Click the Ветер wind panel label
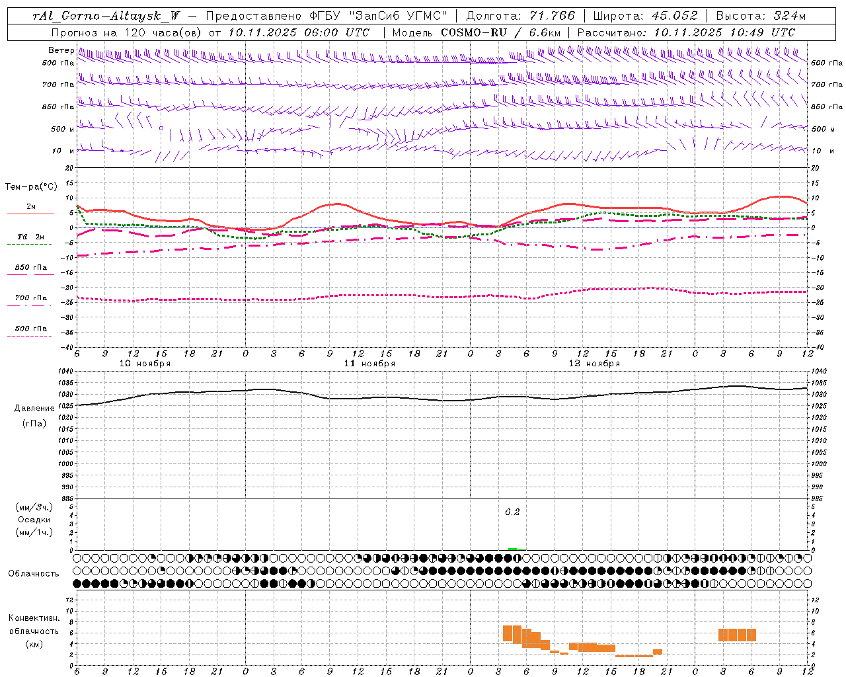Viewport: 846px width, 677px height. [x=61, y=50]
